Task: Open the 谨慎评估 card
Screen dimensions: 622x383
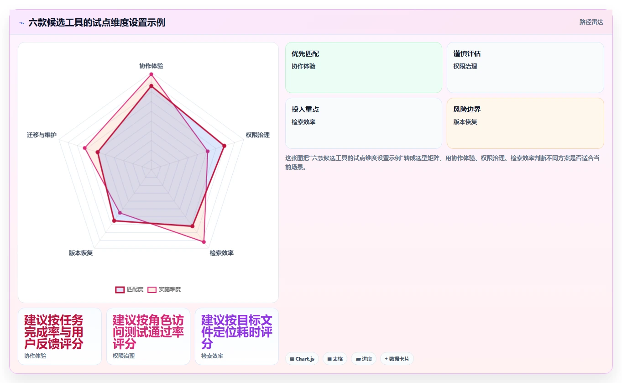Action: [x=525, y=68]
